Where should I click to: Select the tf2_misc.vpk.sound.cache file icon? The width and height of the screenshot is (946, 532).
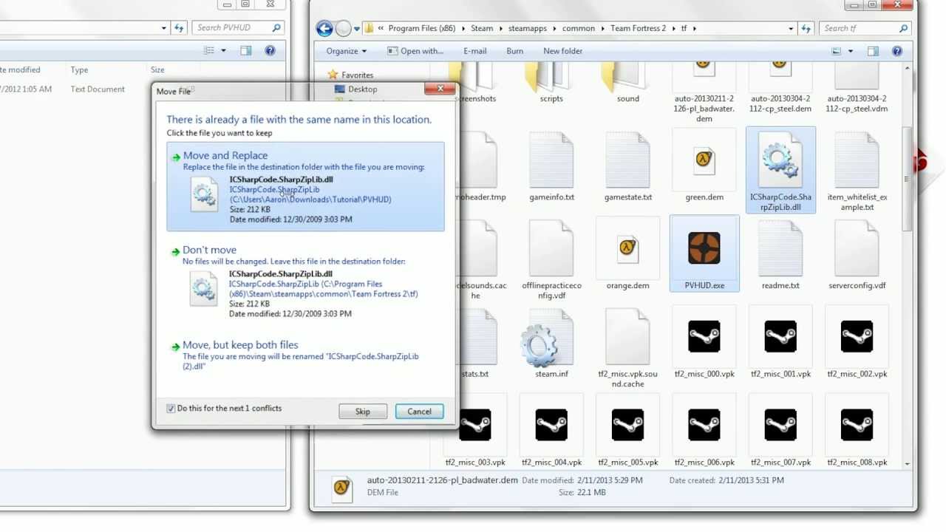click(627, 337)
